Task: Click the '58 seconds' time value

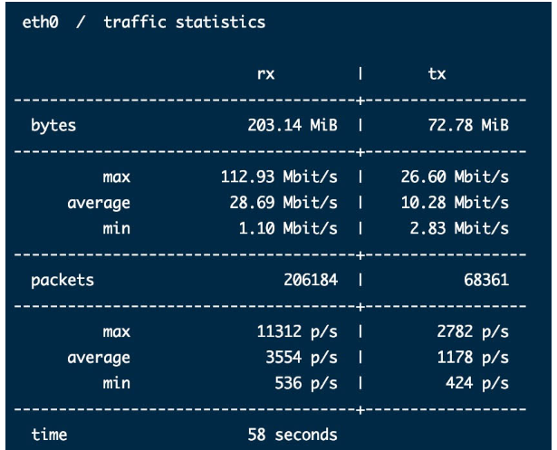Action: pyautogui.click(x=293, y=436)
